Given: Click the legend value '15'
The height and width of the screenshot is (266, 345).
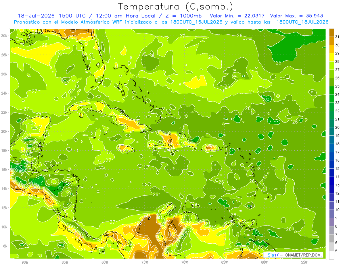Looking at the screenshot, I should (337, 169).
